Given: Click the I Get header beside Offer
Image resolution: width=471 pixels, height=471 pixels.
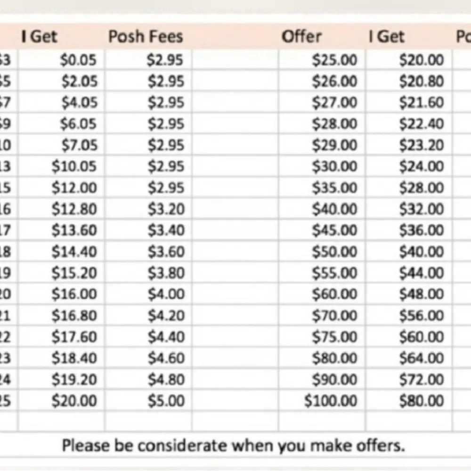Looking at the screenshot, I should point(386,37).
